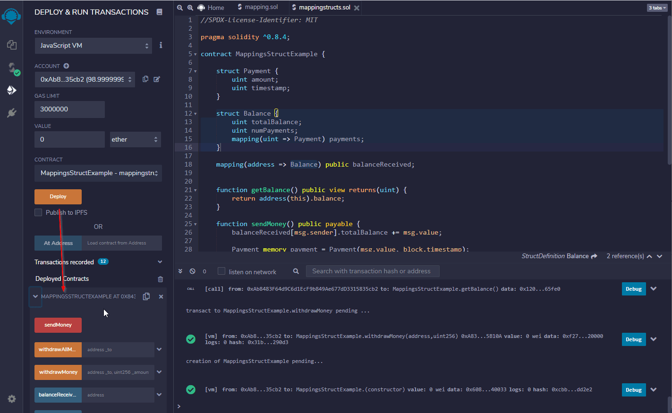Viewport: 672px width, 413px height.
Task: Go to previous reference arrow
Action: coord(649,256)
